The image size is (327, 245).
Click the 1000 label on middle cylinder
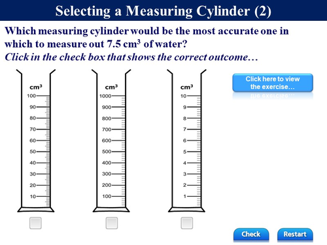click(x=105, y=96)
